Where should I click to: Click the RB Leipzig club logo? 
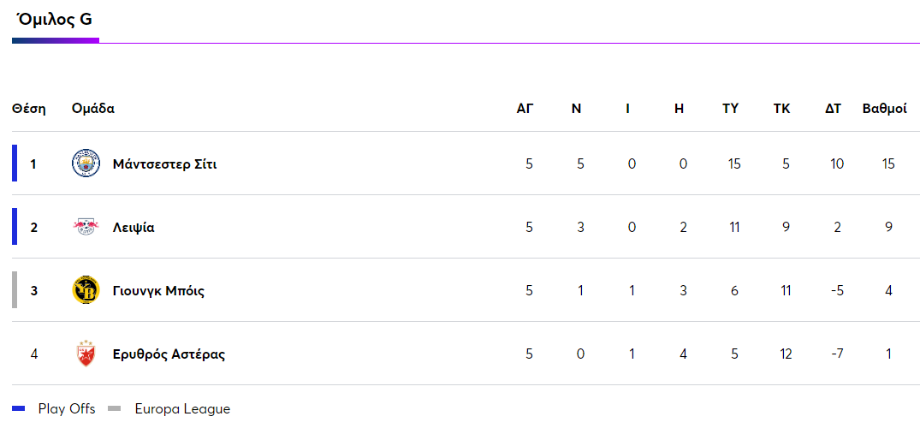pyautogui.click(x=86, y=227)
